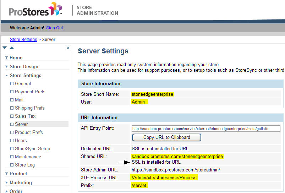Image resolution: width=285 pixels, height=193 pixels.
Task: Go to Mail settings
Action: tap(19, 100)
